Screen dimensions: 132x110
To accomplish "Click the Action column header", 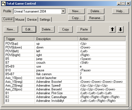I will click(x=102, y=39).
